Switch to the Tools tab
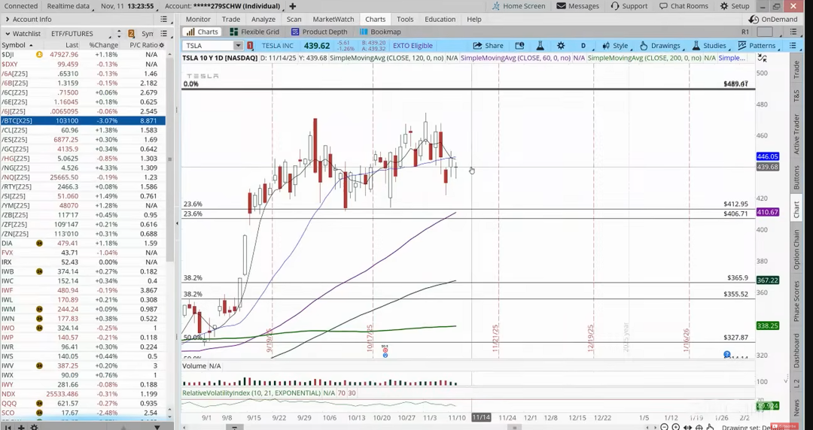The image size is (813, 430). (405, 19)
